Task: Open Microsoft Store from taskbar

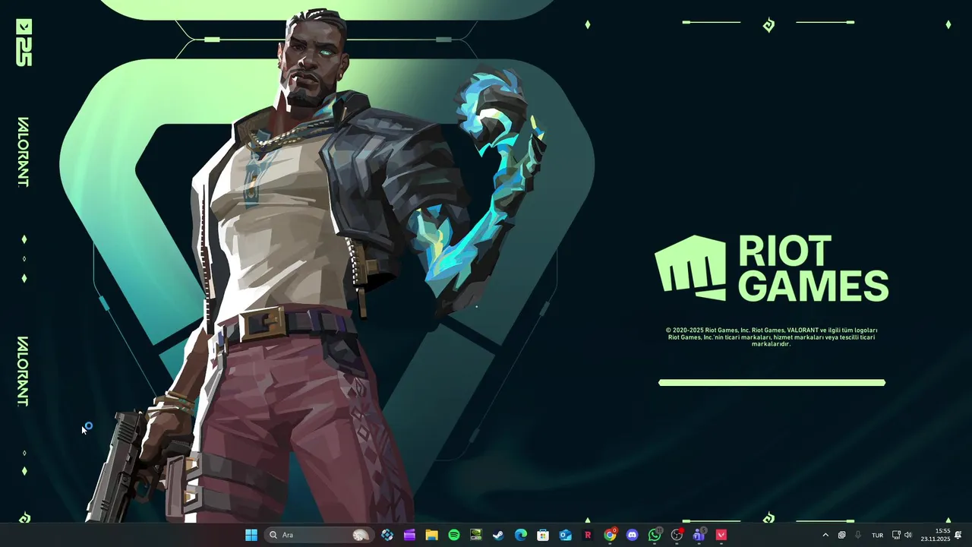Action: [543, 535]
